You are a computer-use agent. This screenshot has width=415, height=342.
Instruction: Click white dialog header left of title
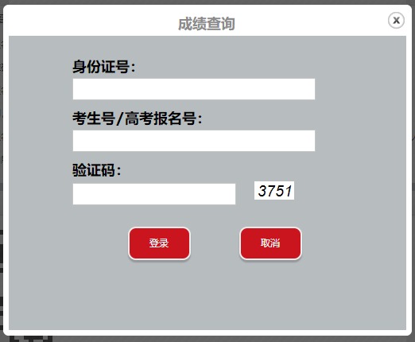click(x=90, y=21)
